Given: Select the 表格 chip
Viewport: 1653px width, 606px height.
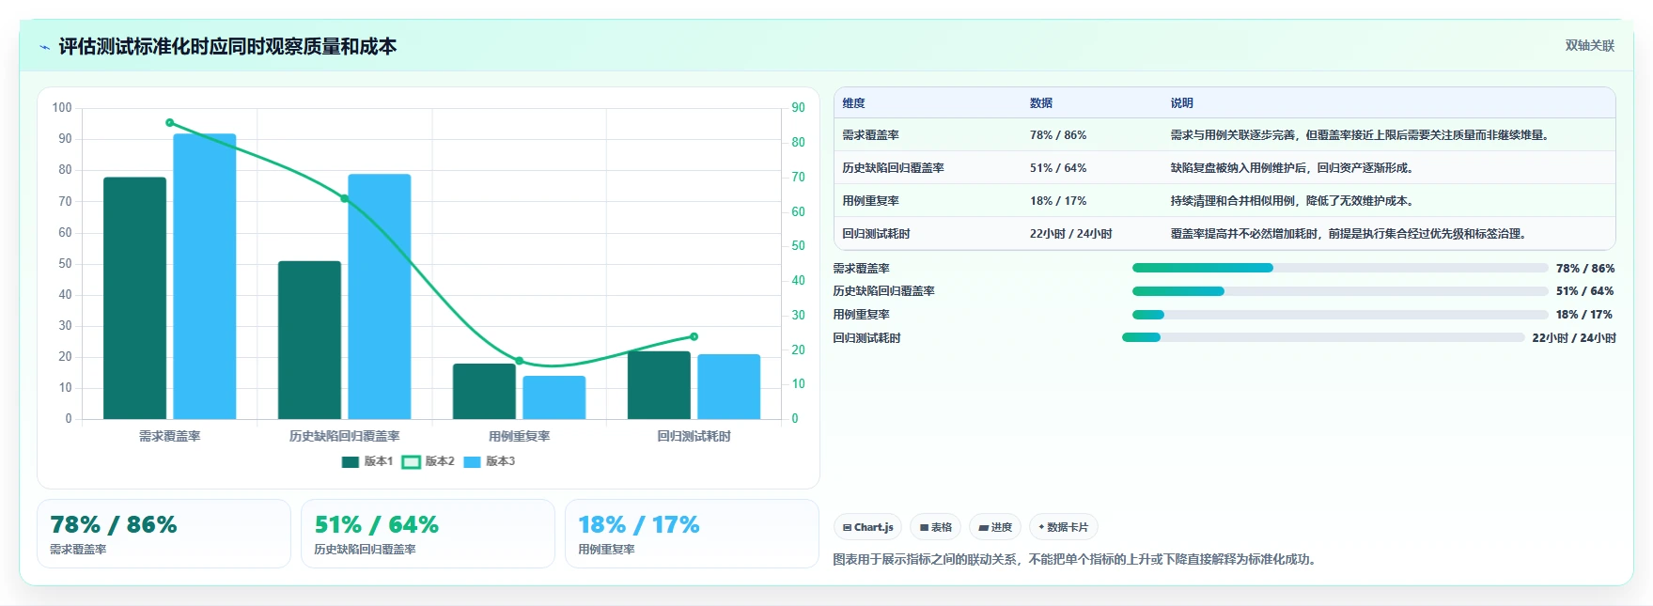Looking at the screenshot, I should 936,527.
